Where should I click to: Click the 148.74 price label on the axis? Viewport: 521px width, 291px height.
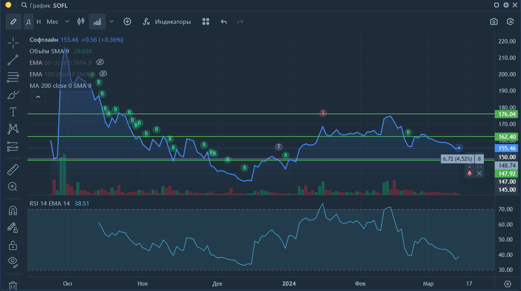click(x=506, y=165)
